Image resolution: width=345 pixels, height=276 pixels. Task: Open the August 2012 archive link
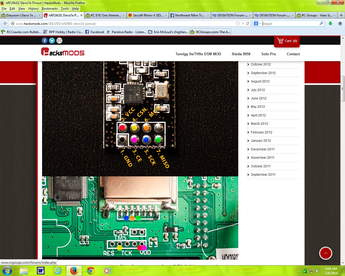click(x=260, y=81)
